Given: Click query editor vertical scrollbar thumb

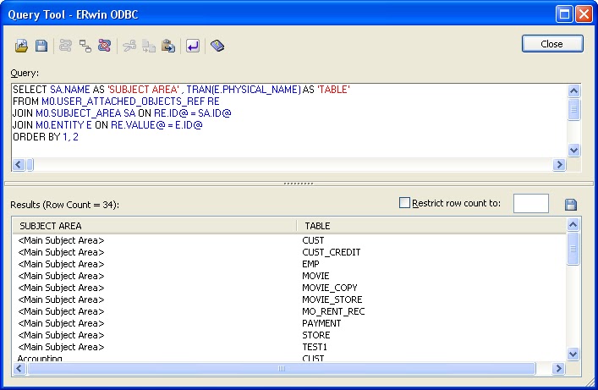Looking at the screenshot, I should (x=573, y=109).
